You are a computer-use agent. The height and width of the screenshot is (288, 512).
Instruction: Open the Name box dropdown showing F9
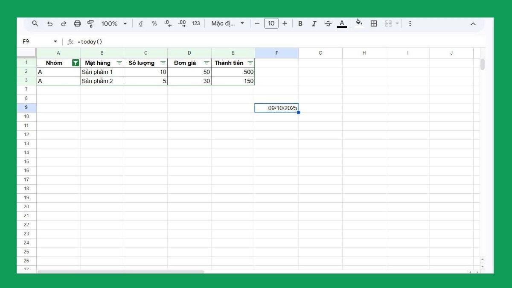click(x=56, y=41)
